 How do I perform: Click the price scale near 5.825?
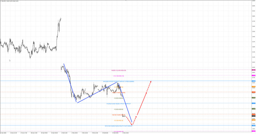click(253, 16)
